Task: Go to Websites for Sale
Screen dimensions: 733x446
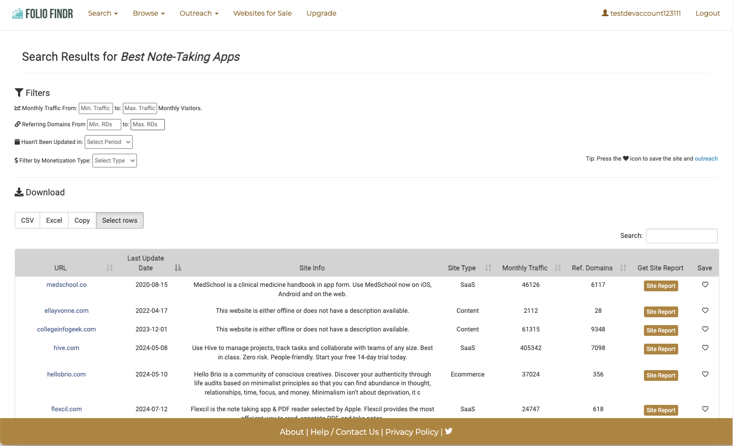Action: click(262, 13)
